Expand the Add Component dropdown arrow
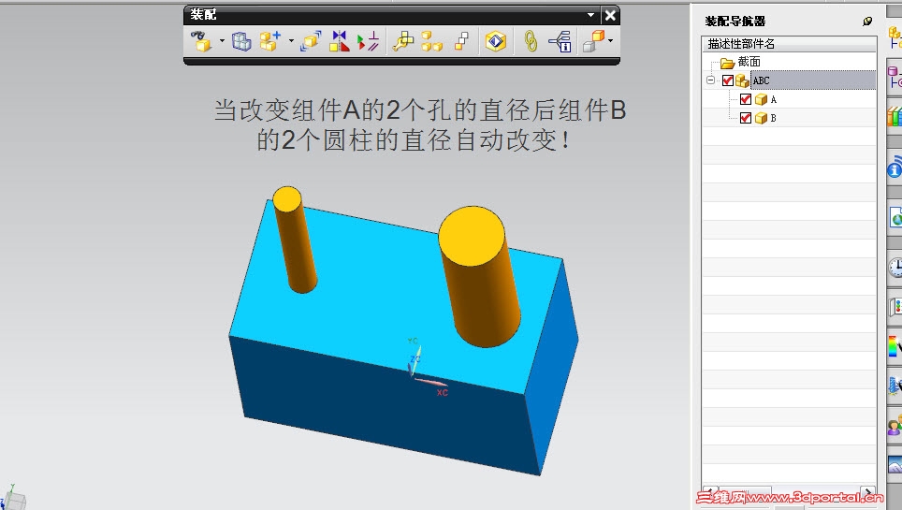Image resolution: width=902 pixels, height=510 pixels. point(291,41)
